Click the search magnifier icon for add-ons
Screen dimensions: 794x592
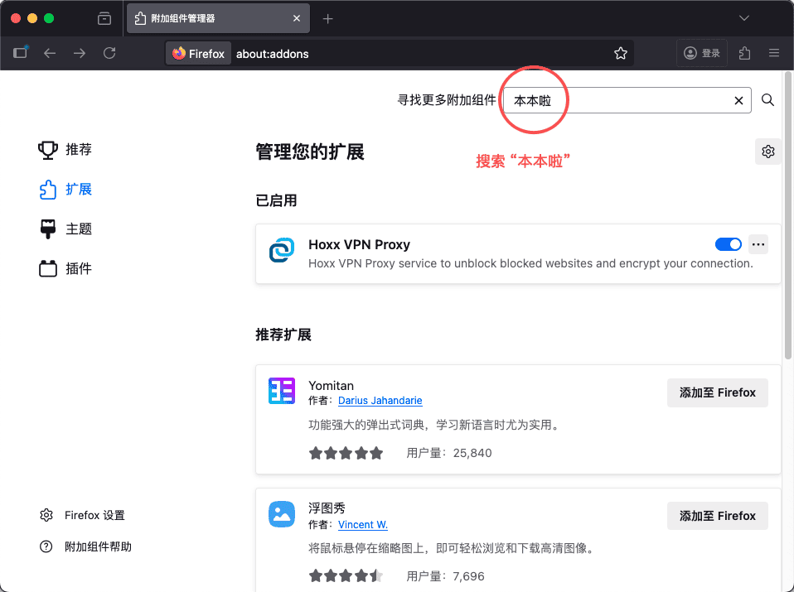[x=767, y=100]
